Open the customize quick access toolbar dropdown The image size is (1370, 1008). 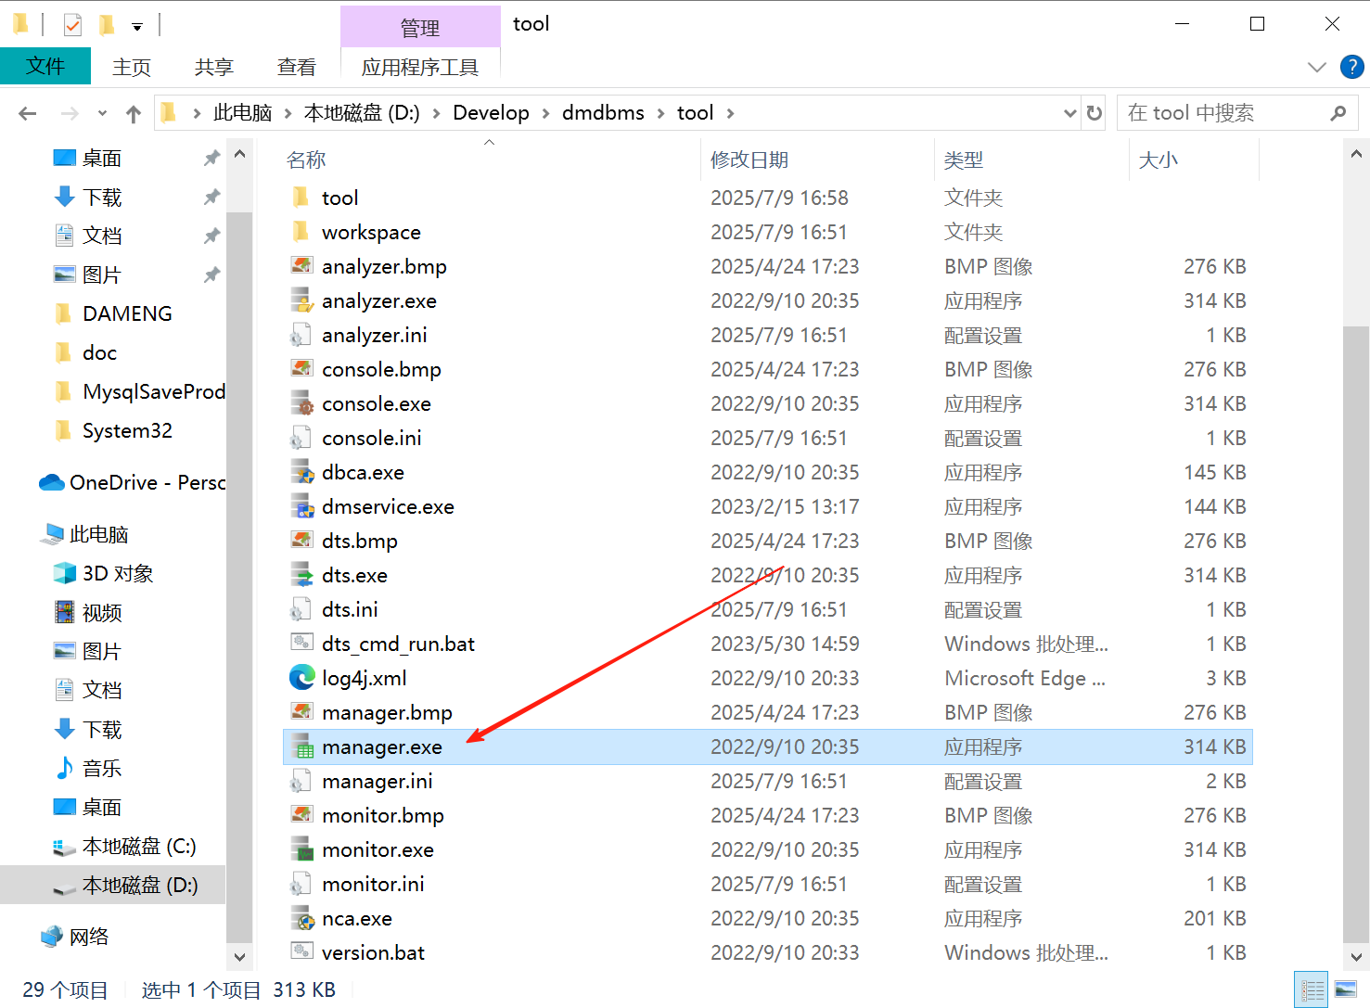137,27
